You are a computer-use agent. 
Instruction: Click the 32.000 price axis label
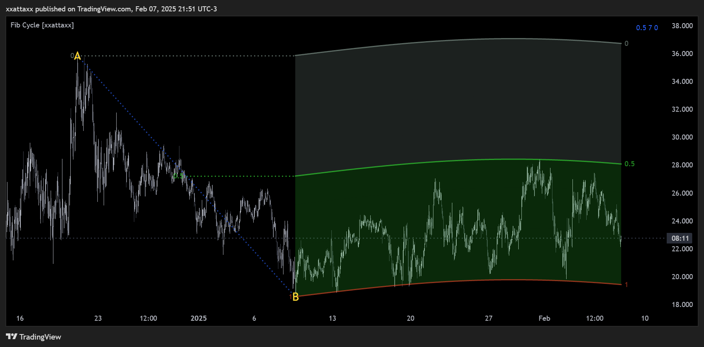tap(682, 109)
